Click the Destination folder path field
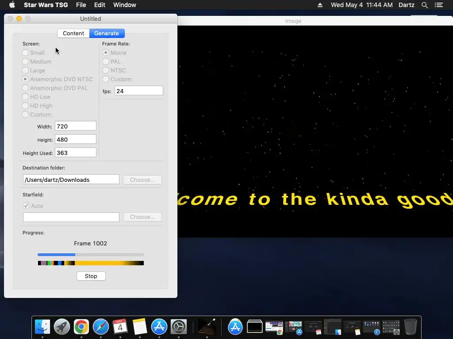The image size is (453, 339). pyautogui.click(x=71, y=179)
